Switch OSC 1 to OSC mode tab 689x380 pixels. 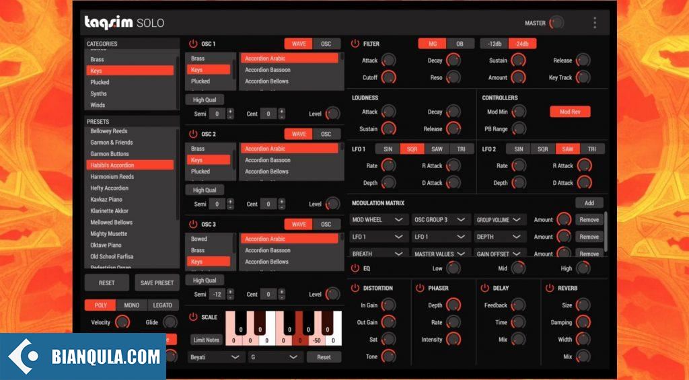point(326,44)
